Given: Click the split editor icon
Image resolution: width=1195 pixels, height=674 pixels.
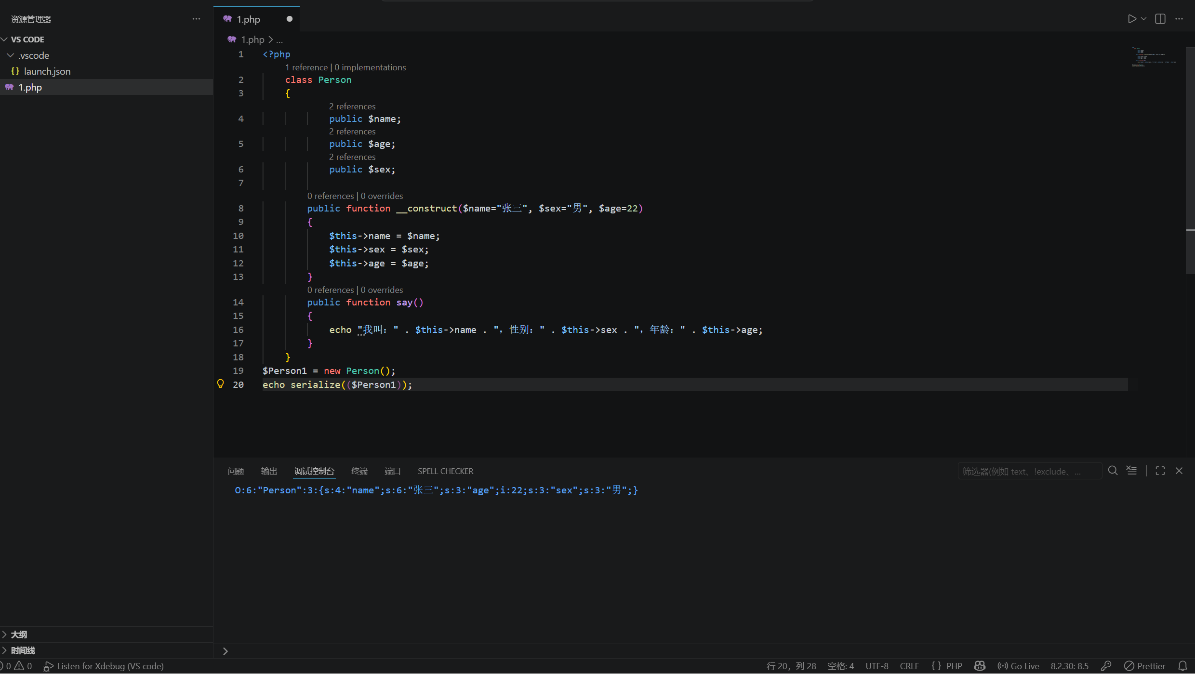Looking at the screenshot, I should (x=1160, y=19).
